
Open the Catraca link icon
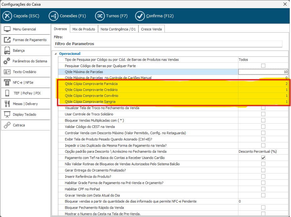(x=7, y=125)
